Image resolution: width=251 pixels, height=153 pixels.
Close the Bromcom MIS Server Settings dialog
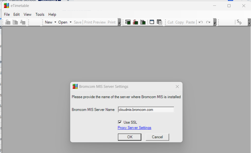pos(177,87)
